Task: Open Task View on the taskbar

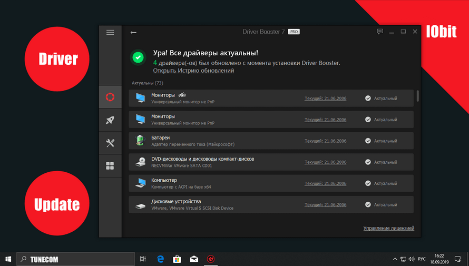Action: 143,259
